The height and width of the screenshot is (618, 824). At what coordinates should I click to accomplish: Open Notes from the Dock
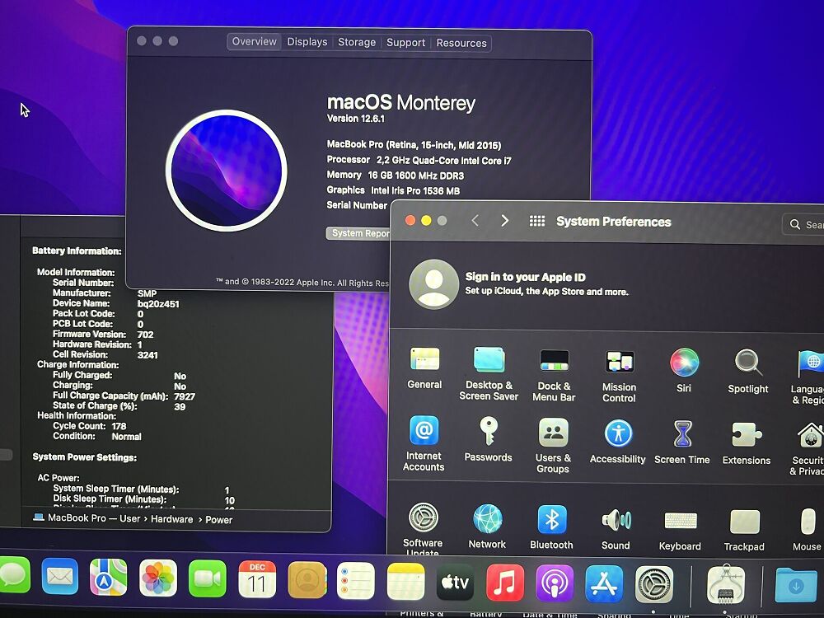click(x=405, y=581)
